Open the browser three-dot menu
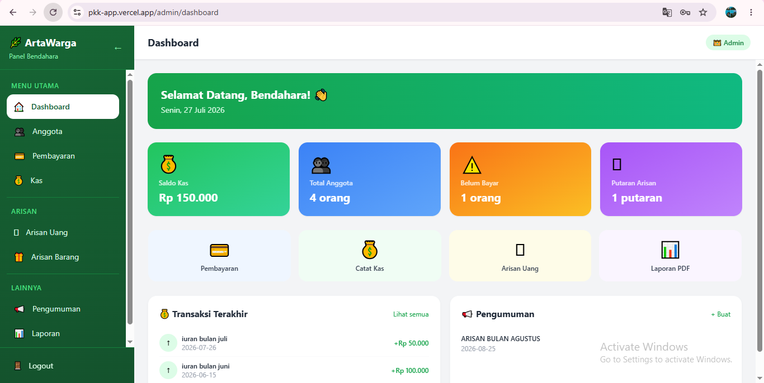This screenshot has height=383, width=764. coord(751,12)
